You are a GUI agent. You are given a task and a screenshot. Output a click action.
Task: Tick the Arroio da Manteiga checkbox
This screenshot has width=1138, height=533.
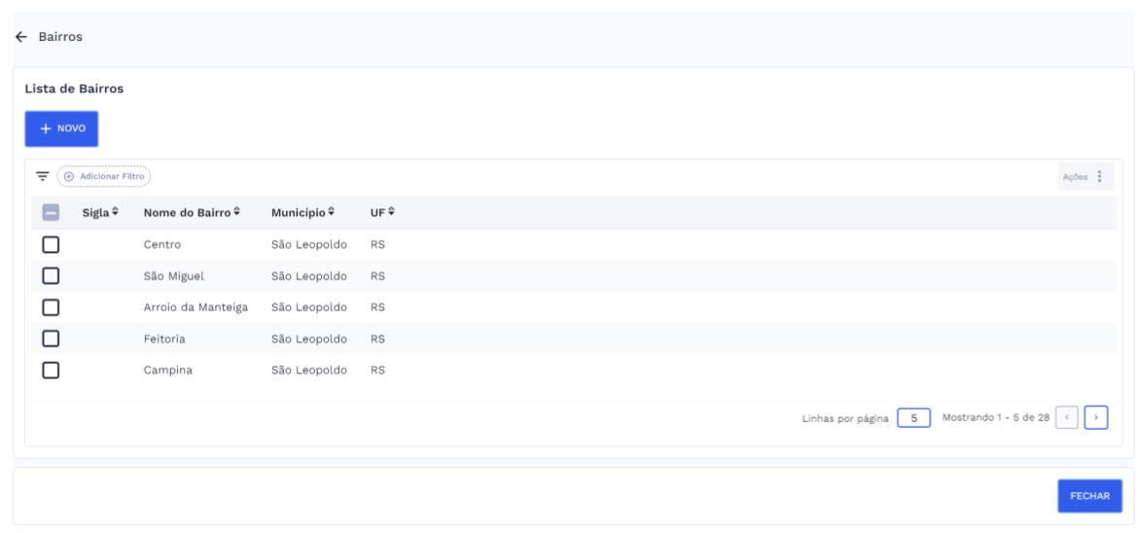52,307
